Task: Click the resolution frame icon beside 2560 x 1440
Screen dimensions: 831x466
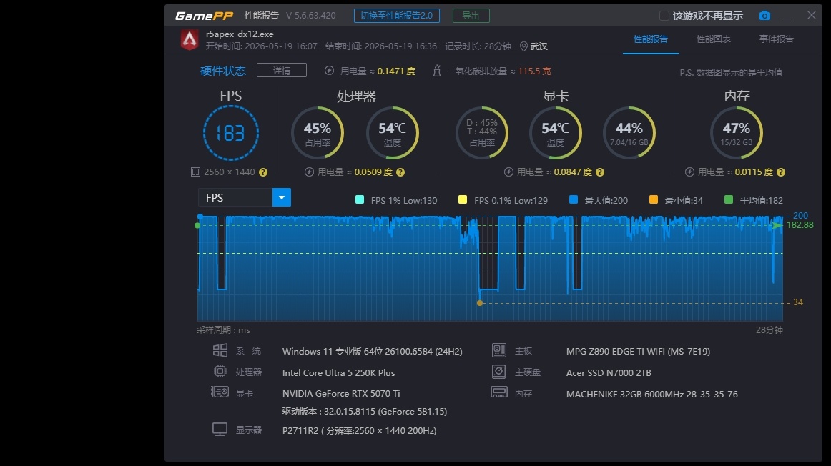Action: 195,172
